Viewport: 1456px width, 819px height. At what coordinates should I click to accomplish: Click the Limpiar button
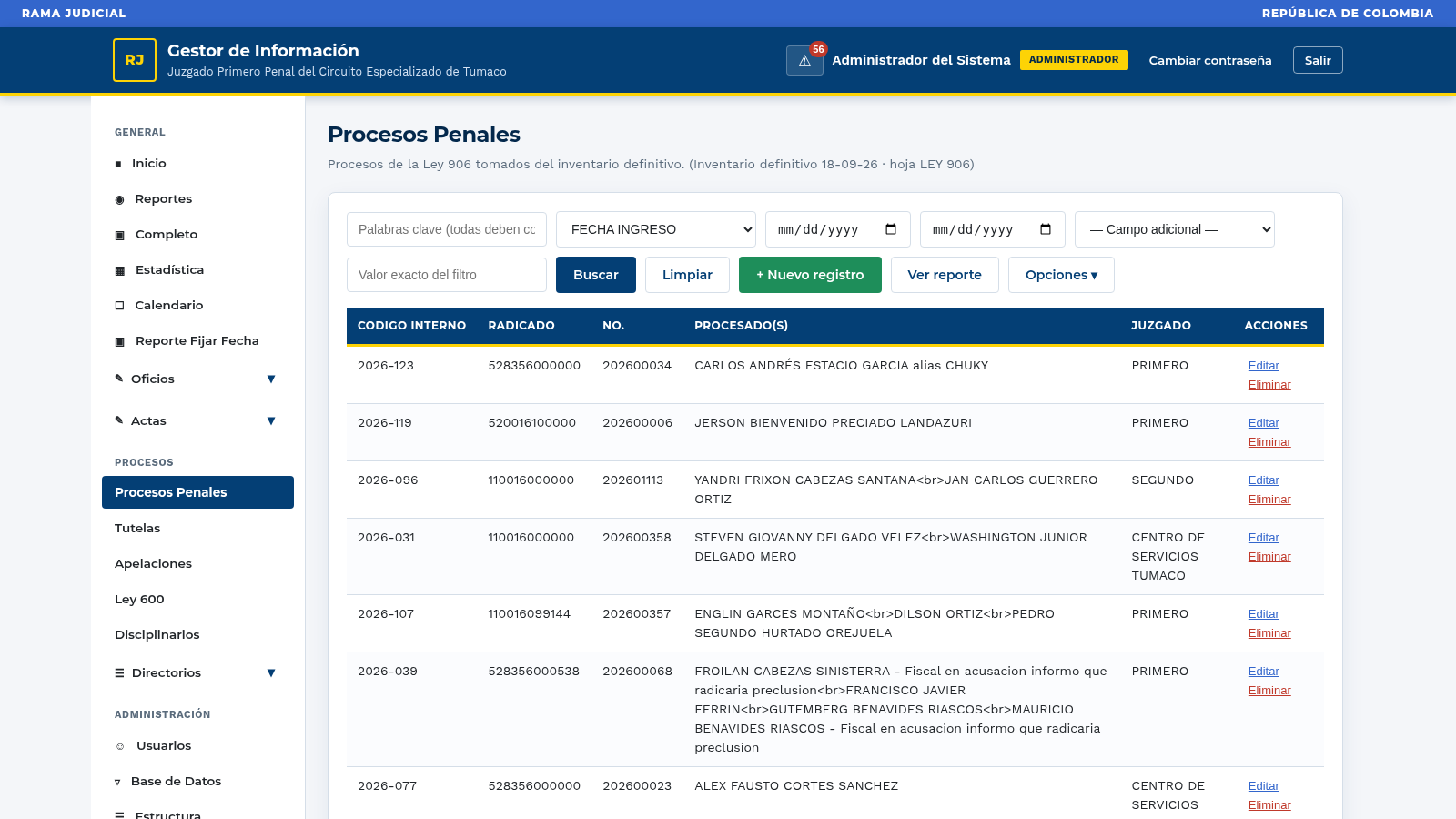click(x=687, y=275)
